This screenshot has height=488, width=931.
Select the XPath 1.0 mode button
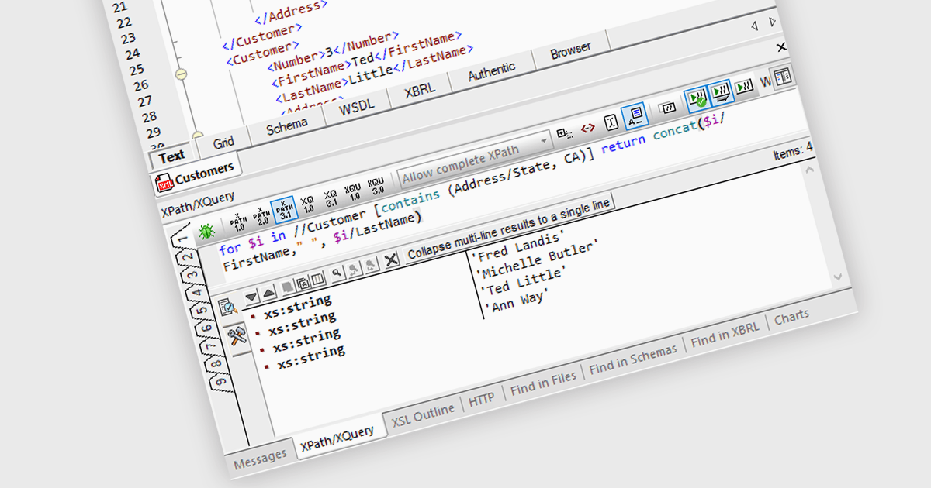pyautogui.click(x=237, y=222)
